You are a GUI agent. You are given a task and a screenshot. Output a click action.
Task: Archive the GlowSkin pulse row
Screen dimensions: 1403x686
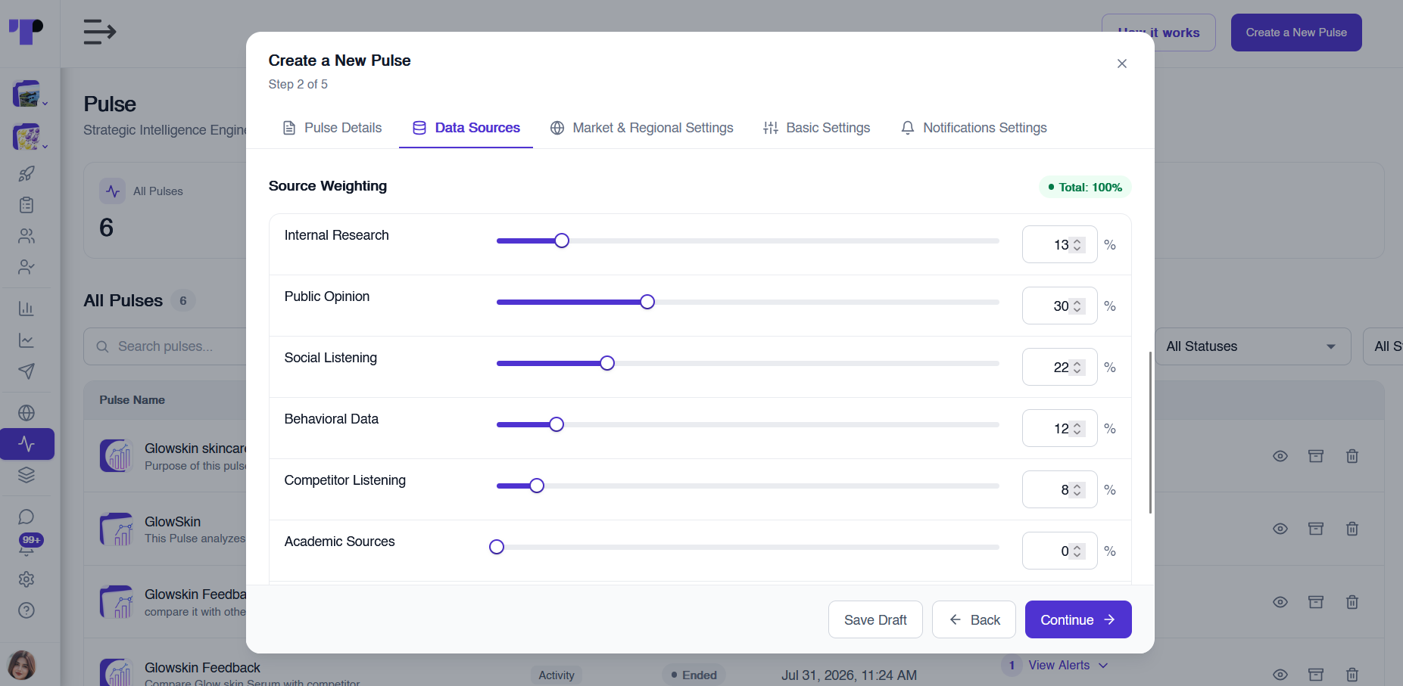pos(1316,529)
